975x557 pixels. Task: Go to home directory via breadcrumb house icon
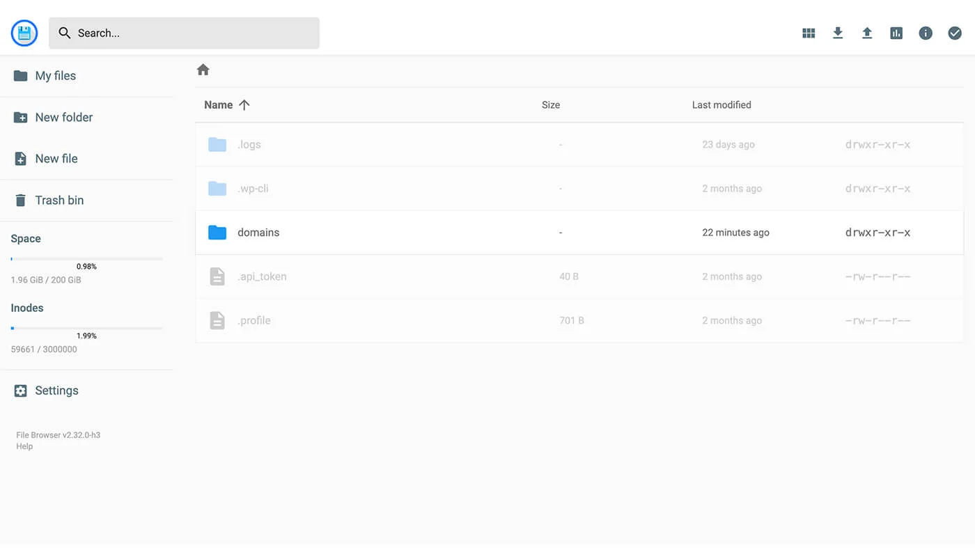pos(203,70)
